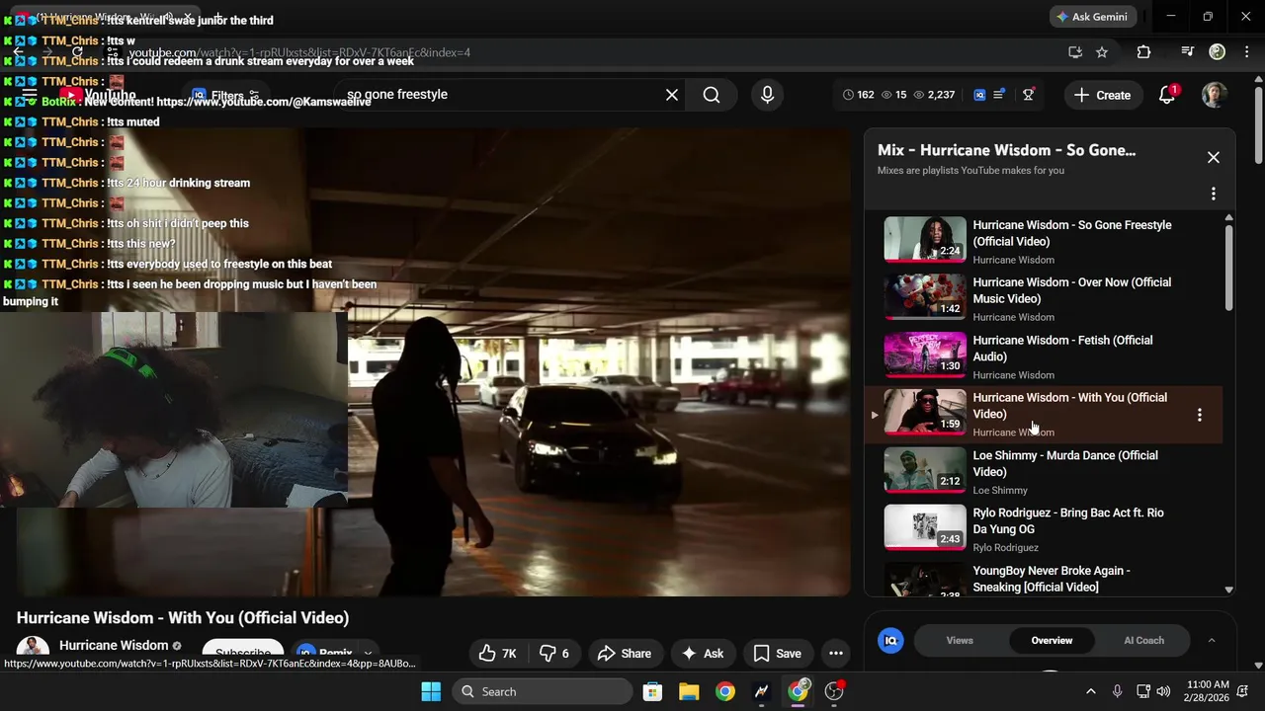Open Microsoft Store from taskbar
This screenshot has height=711, width=1265.
point(652,691)
